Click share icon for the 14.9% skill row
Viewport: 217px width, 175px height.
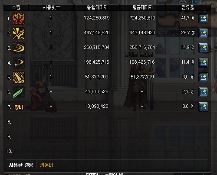click(x=203, y=48)
